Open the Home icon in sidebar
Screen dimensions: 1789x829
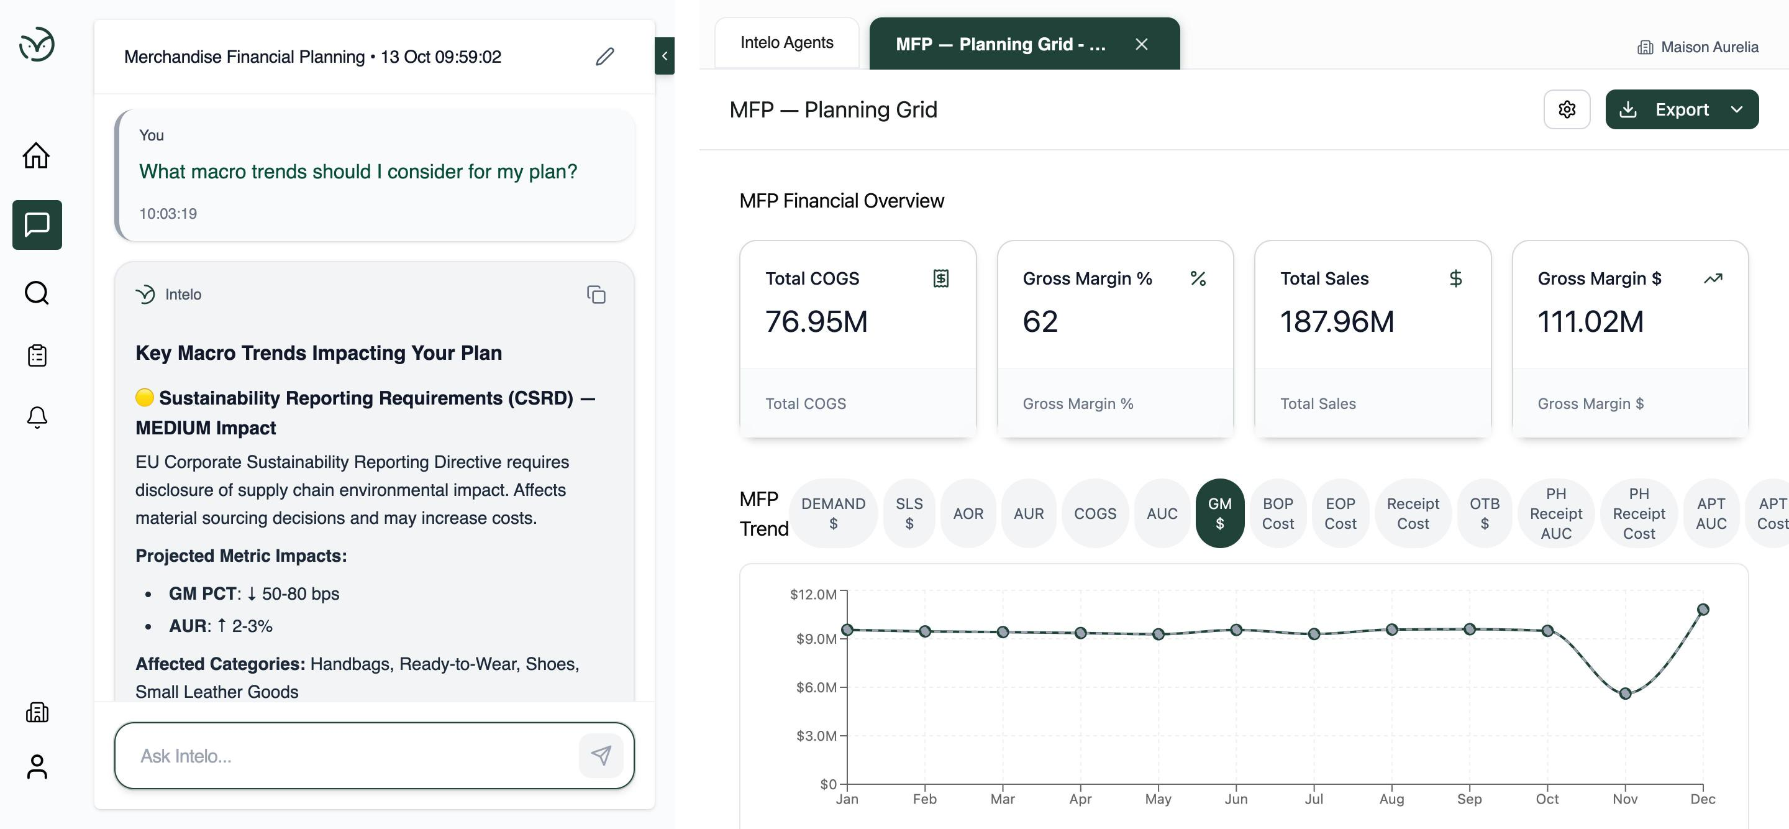[37, 155]
